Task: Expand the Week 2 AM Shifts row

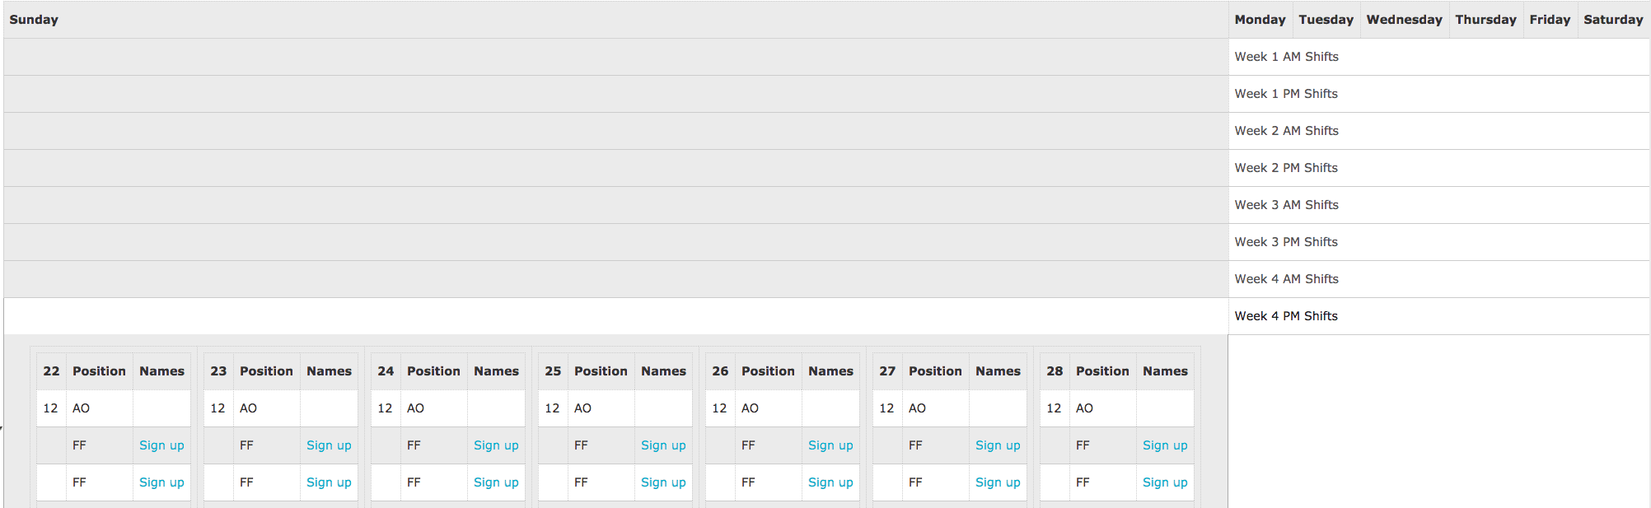Action: 1287,130
